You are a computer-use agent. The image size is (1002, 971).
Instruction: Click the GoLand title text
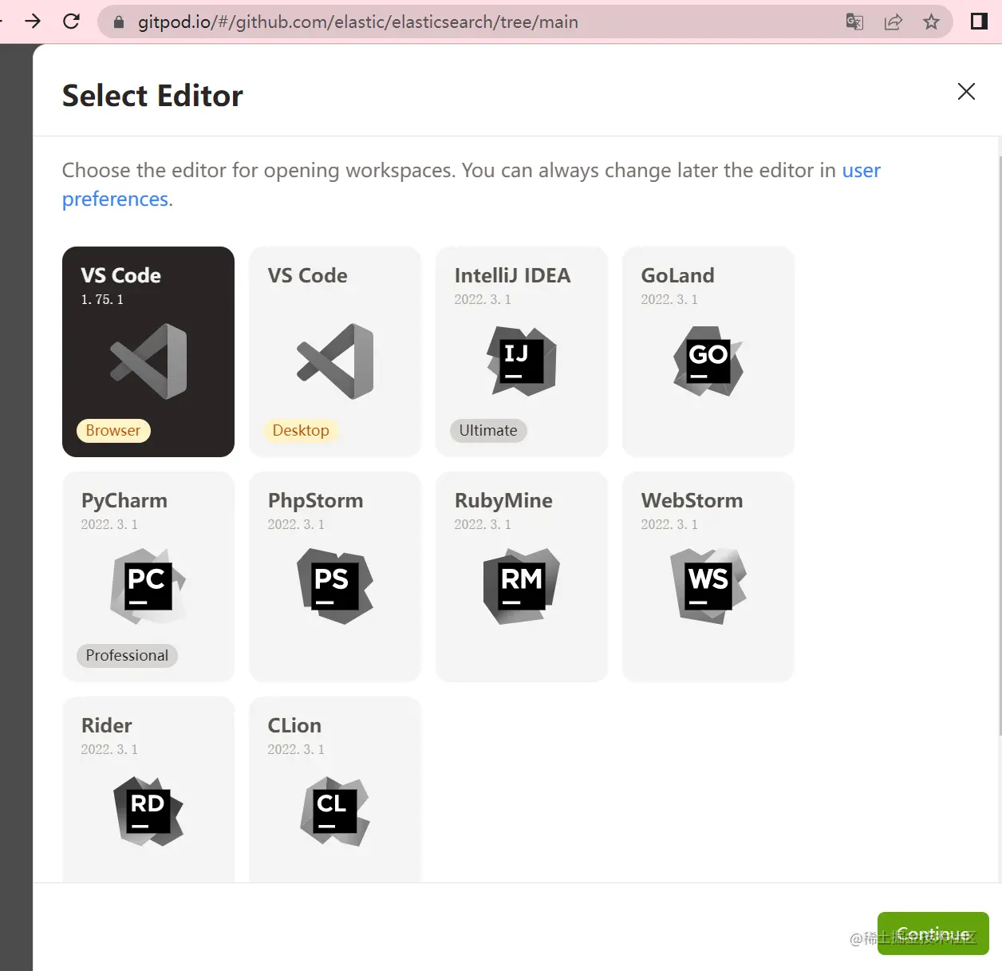(x=677, y=275)
